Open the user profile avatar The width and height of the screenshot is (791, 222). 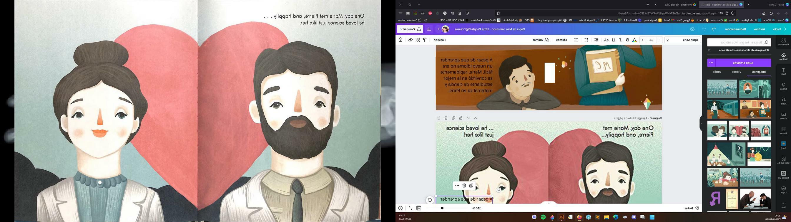point(445,29)
